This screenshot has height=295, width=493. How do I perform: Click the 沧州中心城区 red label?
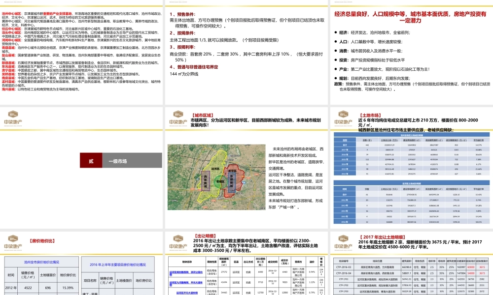pos(11,14)
